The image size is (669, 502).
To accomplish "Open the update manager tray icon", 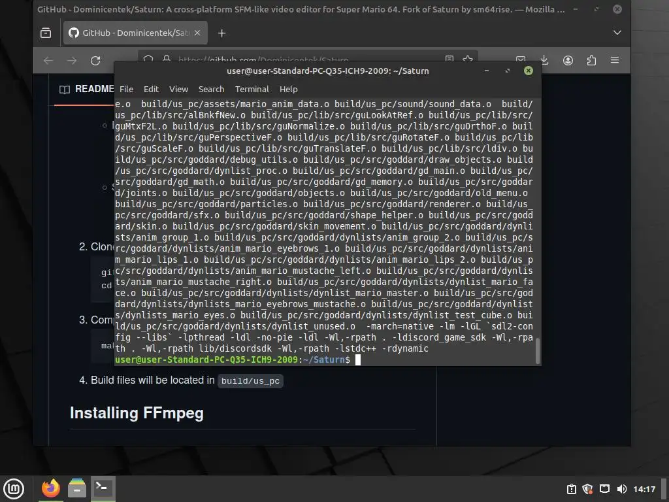I will pos(571,489).
